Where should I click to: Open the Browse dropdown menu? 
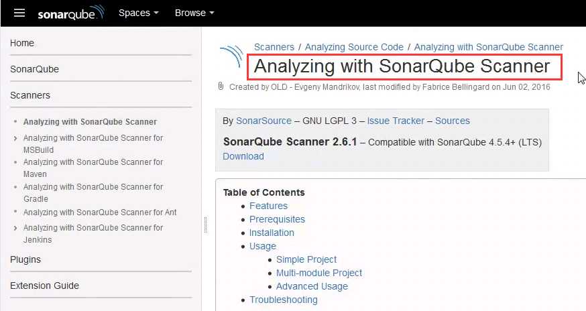(194, 13)
